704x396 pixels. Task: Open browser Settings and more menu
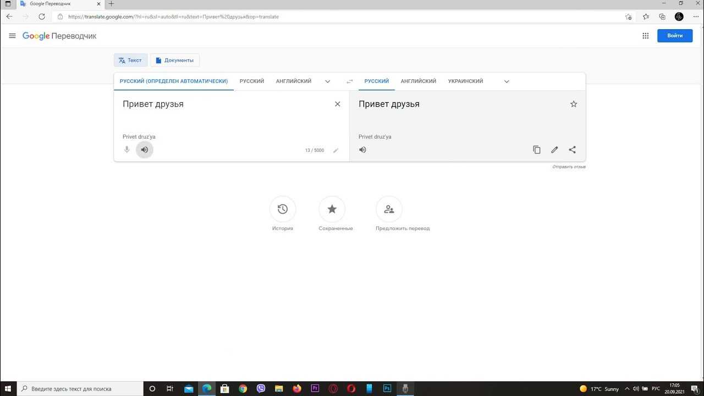pyautogui.click(x=696, y=16)
